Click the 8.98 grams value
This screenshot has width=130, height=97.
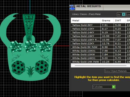click(105, 47)
